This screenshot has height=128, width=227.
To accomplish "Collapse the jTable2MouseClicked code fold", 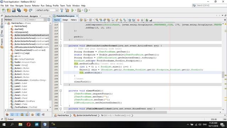I will [61, 109].
